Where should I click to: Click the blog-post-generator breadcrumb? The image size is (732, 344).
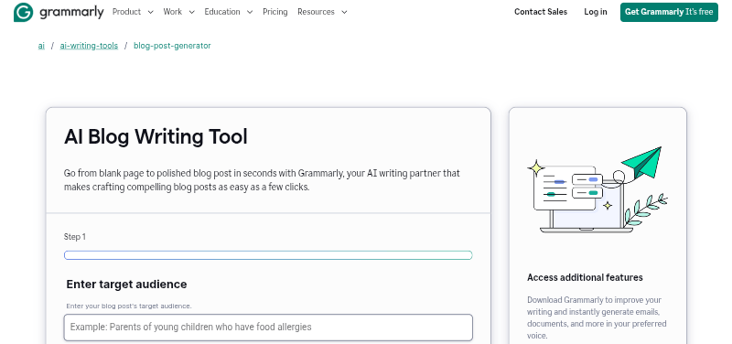tap(172, 45)
